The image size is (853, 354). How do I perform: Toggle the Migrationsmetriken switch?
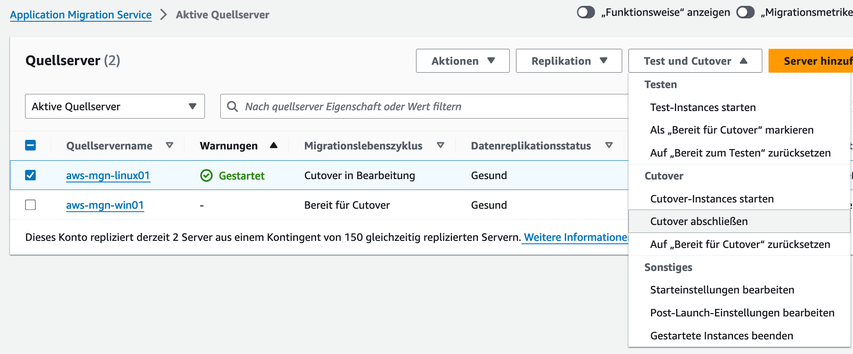click(x=746, y=13)
